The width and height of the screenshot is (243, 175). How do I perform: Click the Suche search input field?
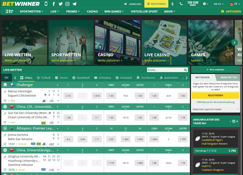coord(165,70)
